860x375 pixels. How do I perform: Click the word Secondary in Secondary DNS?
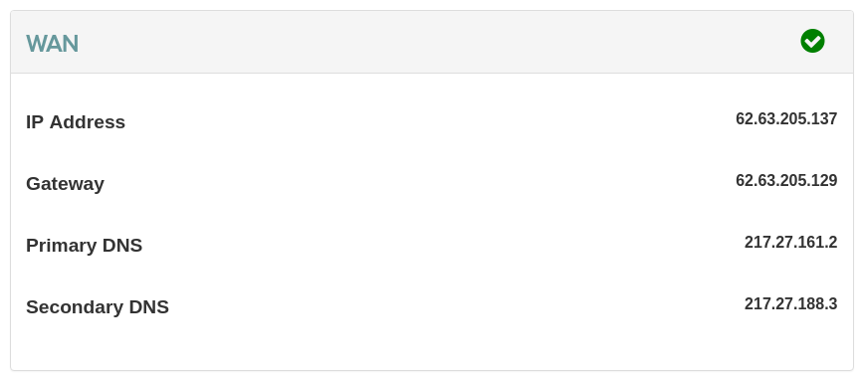coord(75,306)
